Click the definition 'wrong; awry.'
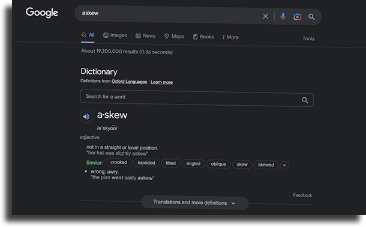Image resolution: width=366 pixels, height=227 pixels. (104, 171)
